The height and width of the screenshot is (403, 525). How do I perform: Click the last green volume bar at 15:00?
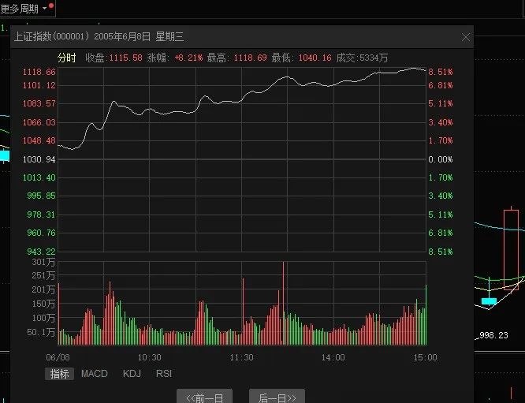426,315
